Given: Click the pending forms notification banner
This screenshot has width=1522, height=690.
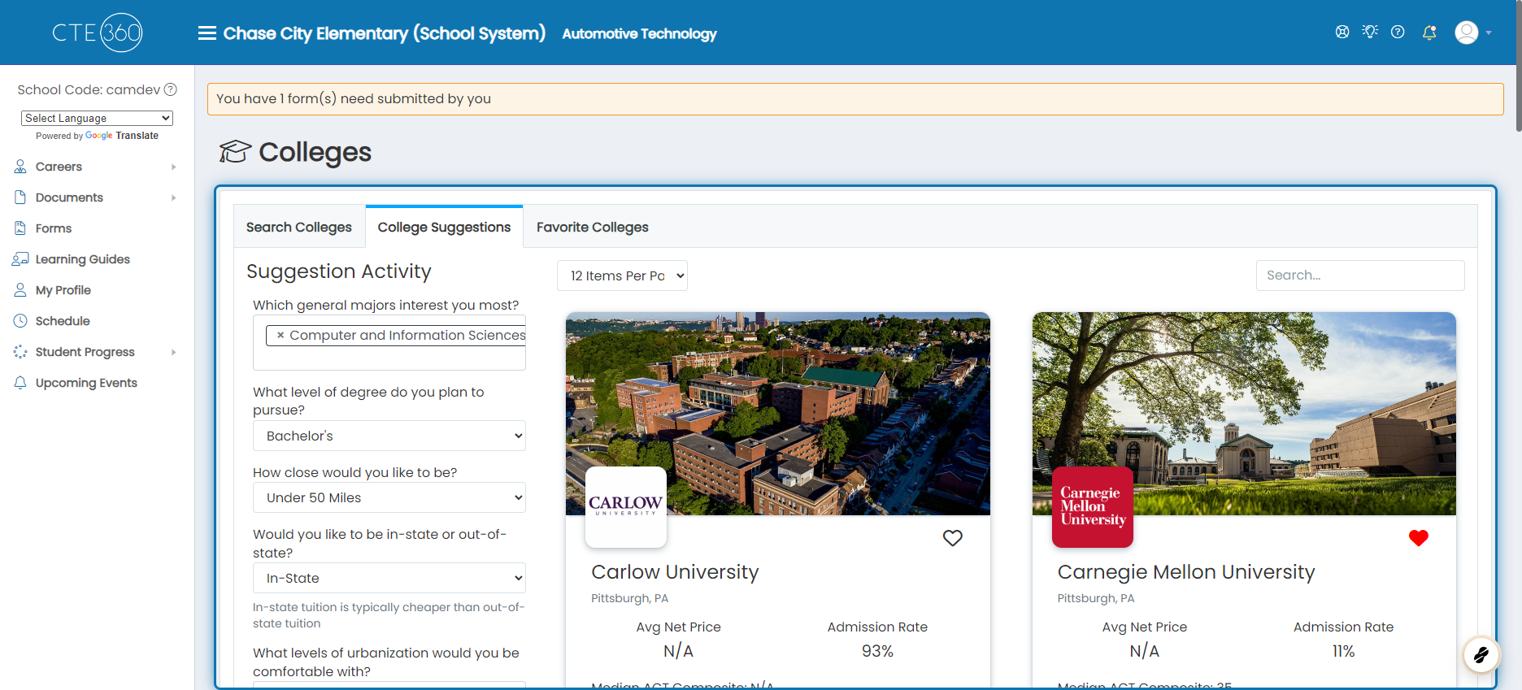Looking at the screenshot, I should (855, 98).
